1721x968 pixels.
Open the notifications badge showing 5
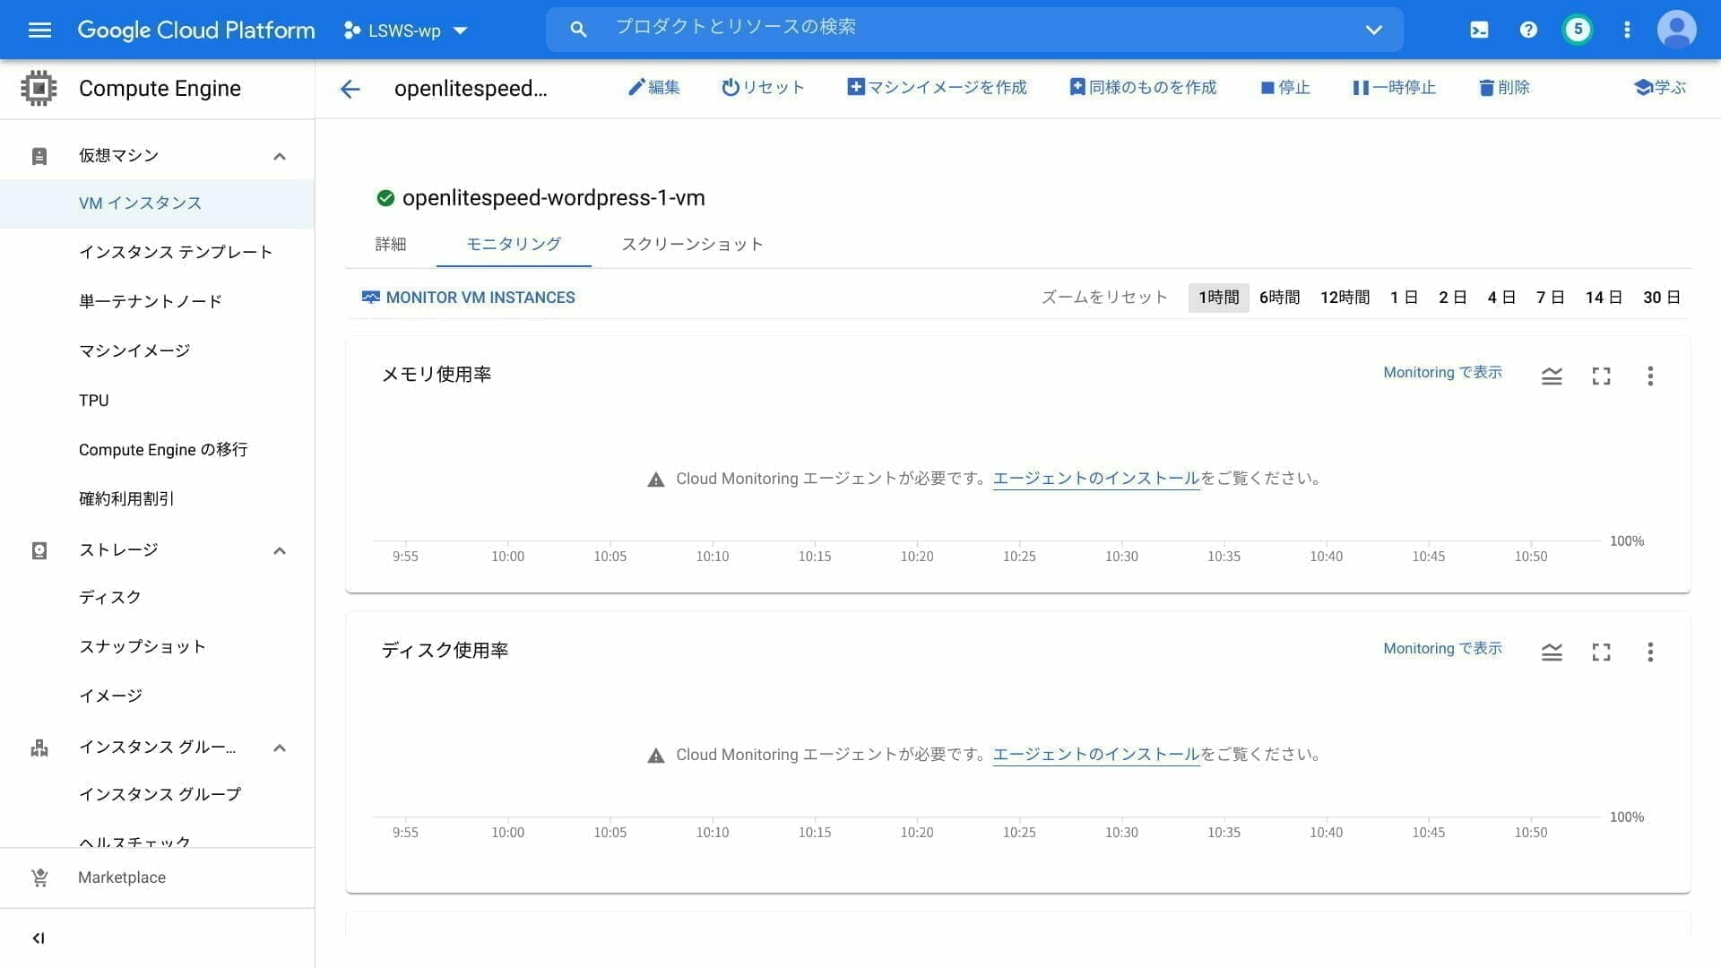[x=1578, y=30]
